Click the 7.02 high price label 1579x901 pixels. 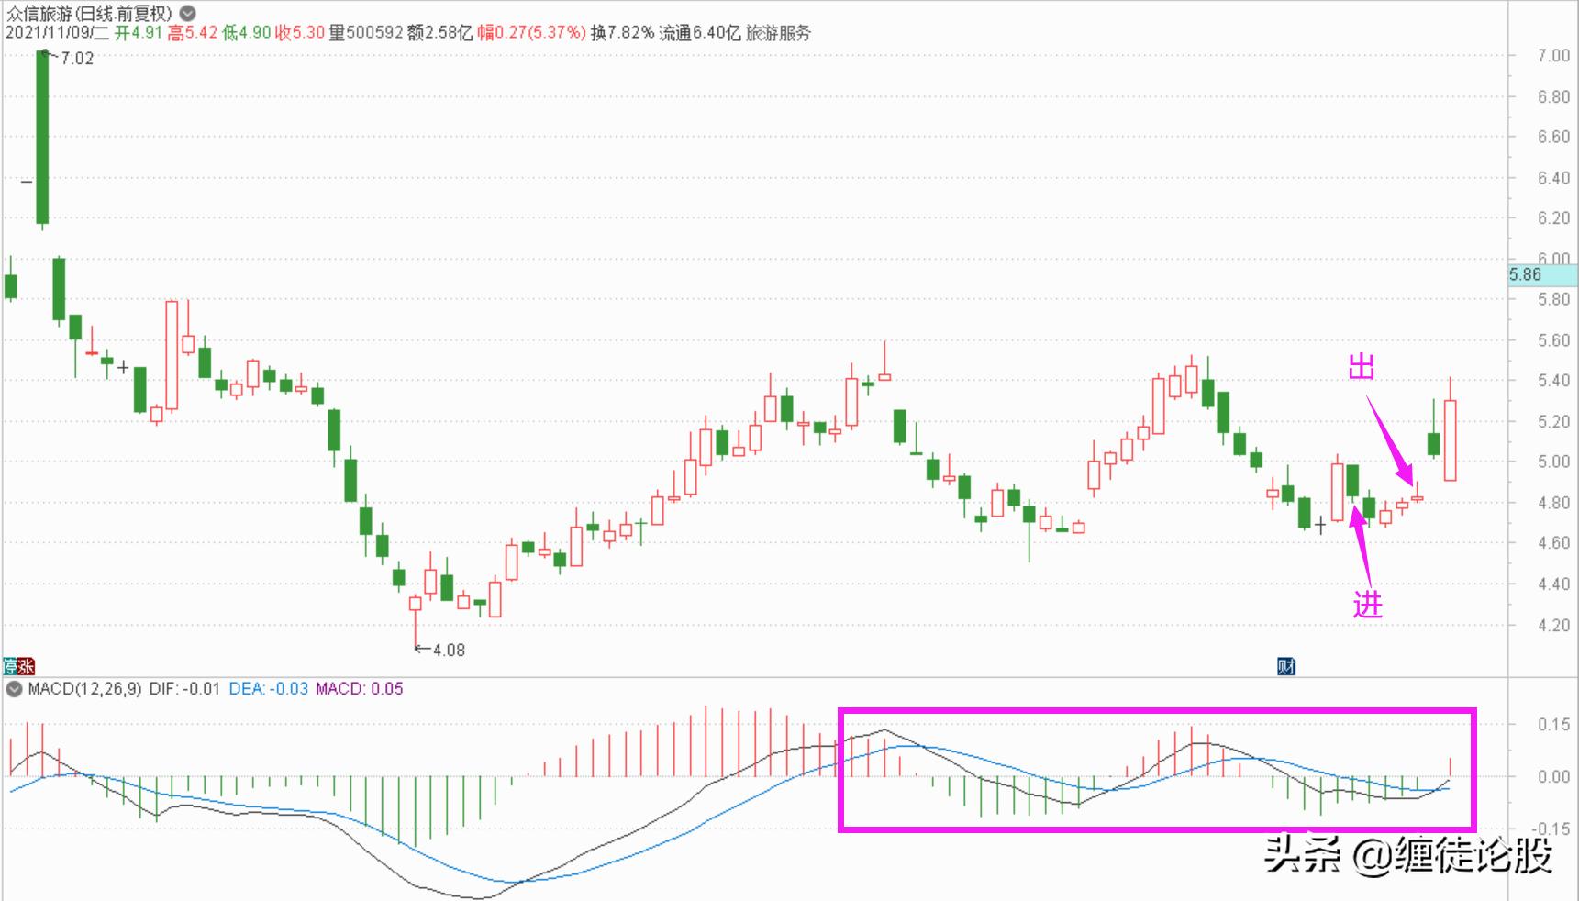pos(77,59)
